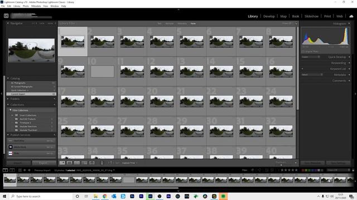Open the Print module
357x200 pixels.
pos(327,16)
